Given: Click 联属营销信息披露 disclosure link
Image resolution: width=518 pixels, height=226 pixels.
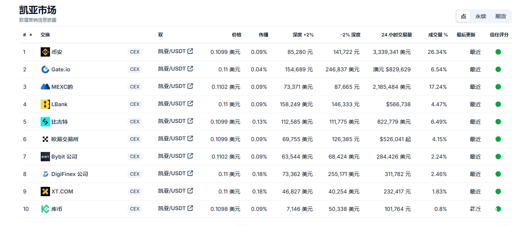Looking at the screenshot, I should [38, 20].
